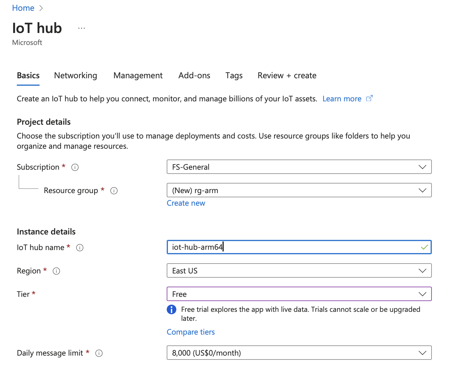This screenshot has height=370, width=457.
Task: Click the info icon next to Subscription
Action: [75, 167]
